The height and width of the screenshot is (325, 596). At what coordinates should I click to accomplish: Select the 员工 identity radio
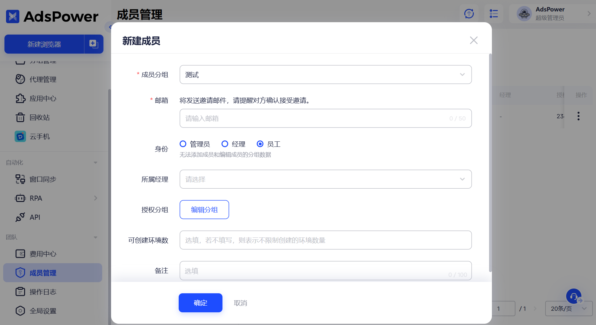[x=260, y=144]
